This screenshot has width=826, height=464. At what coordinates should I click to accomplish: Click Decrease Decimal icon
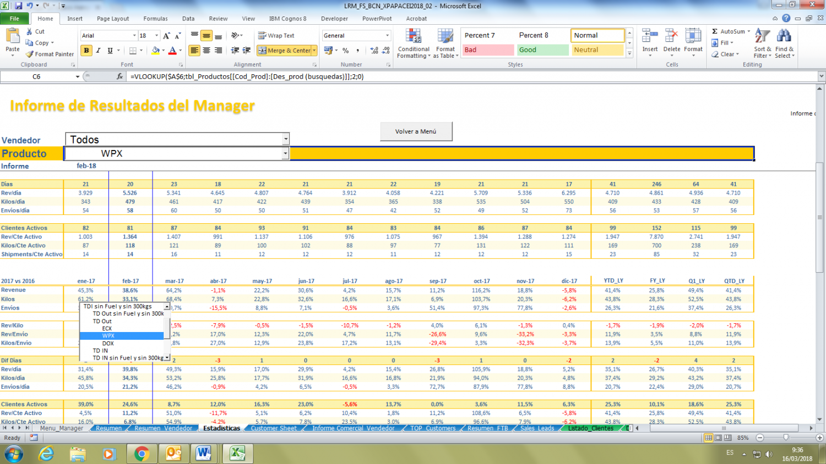pos(386,51)
